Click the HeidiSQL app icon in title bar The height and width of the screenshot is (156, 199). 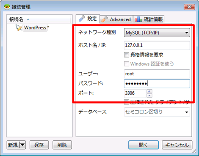7,7
